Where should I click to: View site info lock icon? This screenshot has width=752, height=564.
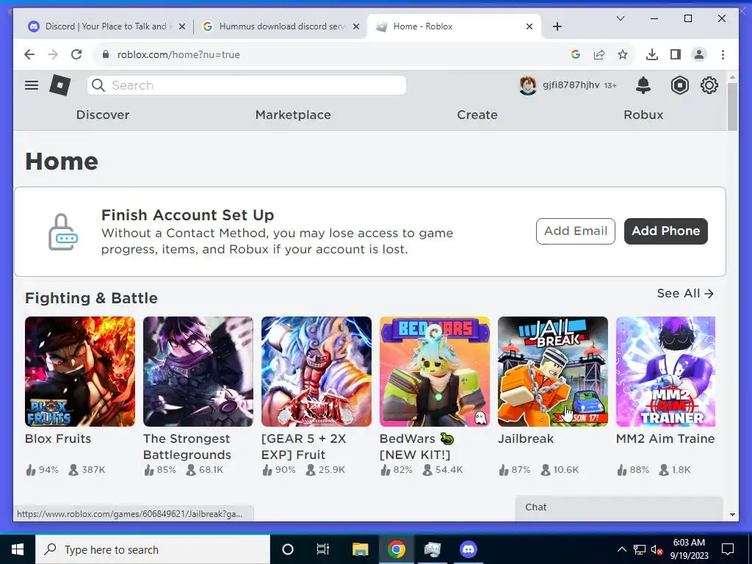pyautogui.click(x=106, y=54)
